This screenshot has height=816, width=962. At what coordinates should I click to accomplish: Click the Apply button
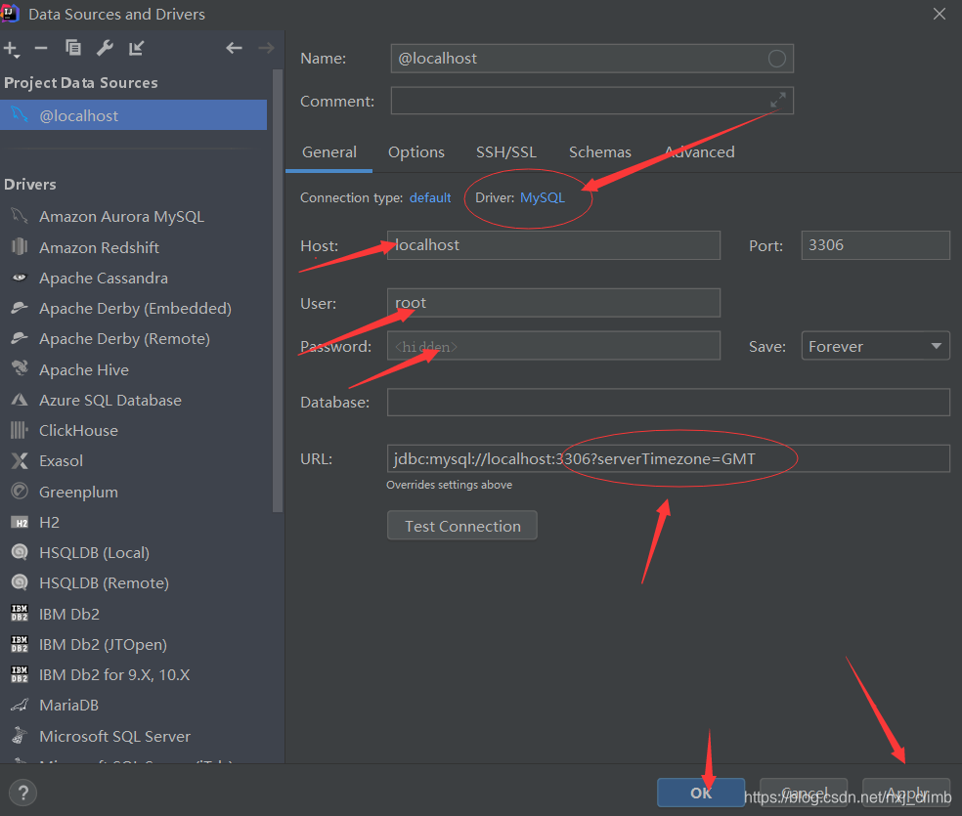point(906,793)
